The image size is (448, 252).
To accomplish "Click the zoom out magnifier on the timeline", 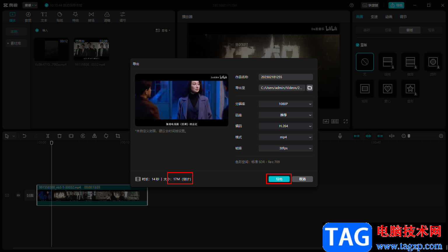I will click(404, 136).
